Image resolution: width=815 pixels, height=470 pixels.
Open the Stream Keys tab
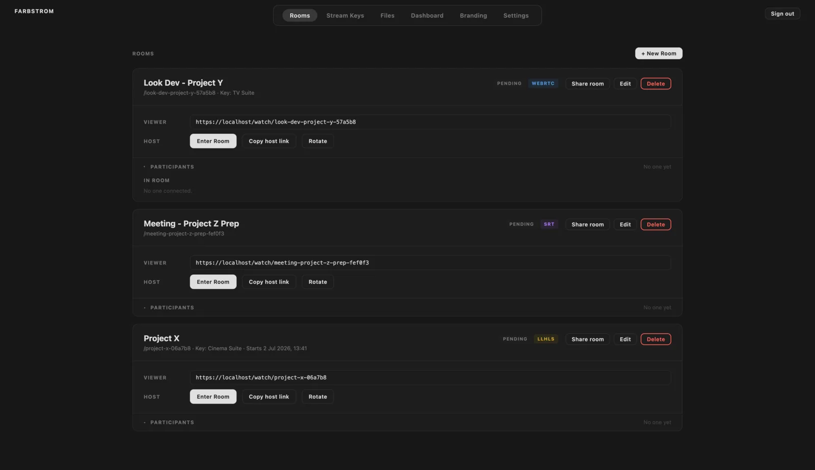[x=345, y=15]
